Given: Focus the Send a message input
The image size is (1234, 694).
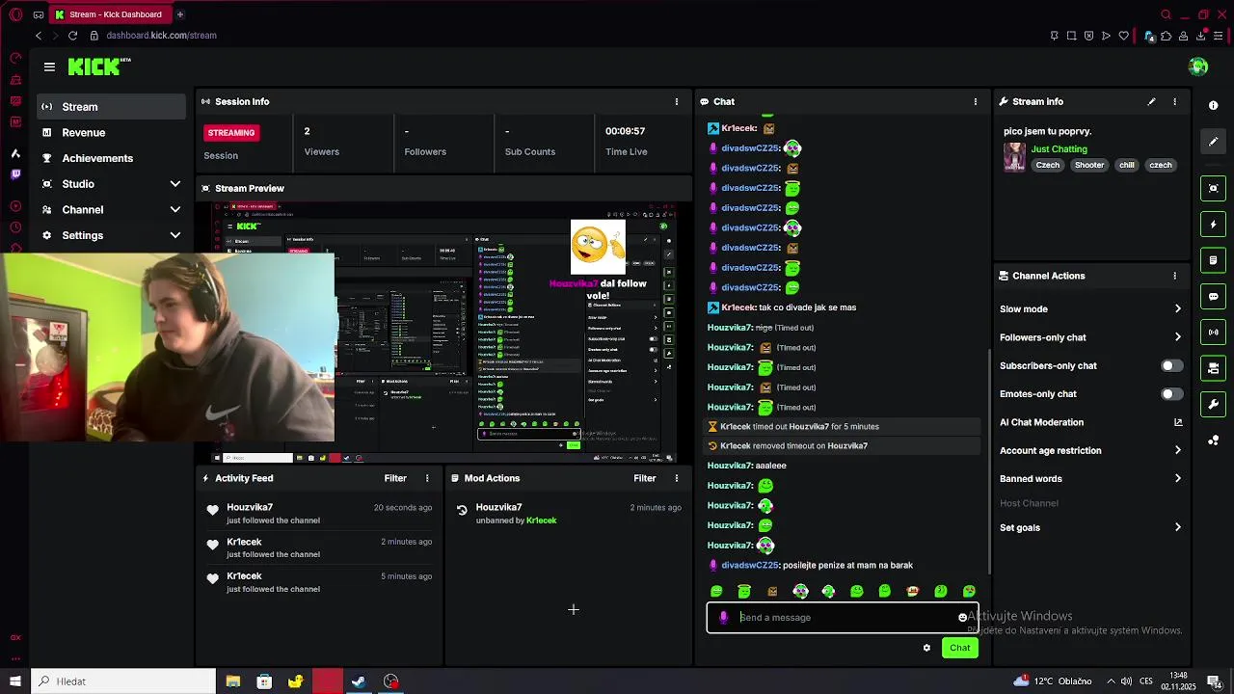Looking at the screenshot, I should point(844,618).
